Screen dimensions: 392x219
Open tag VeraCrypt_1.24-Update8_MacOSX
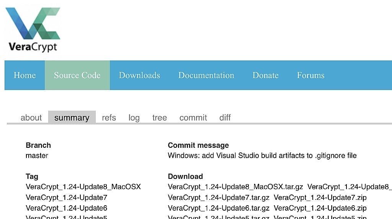[x=83, y=187]
